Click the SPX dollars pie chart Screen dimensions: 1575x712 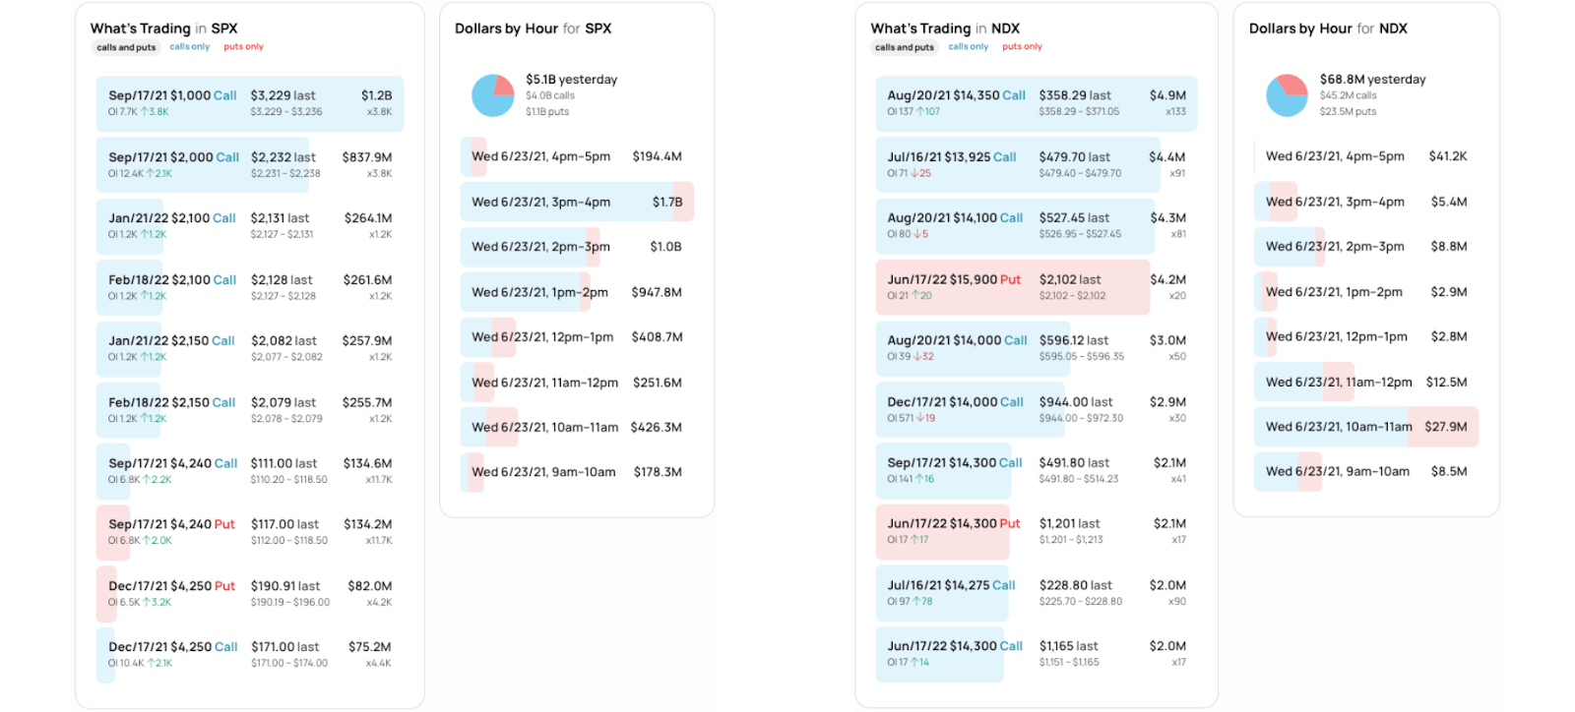492,95
